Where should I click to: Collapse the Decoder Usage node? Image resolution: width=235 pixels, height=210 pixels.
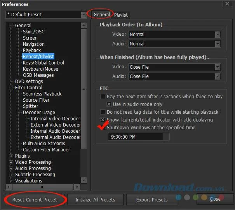pyautogui.click(x=19, y=113)
